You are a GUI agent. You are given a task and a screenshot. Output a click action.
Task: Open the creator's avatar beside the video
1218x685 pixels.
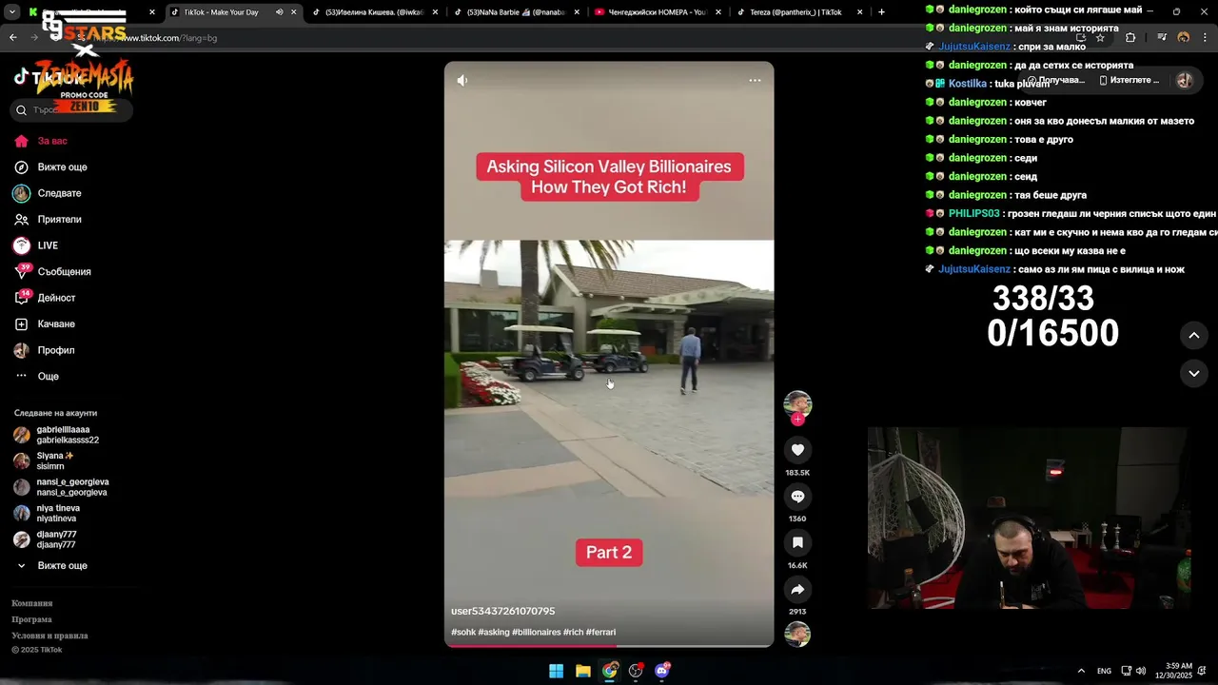click(x=797, y=404)
